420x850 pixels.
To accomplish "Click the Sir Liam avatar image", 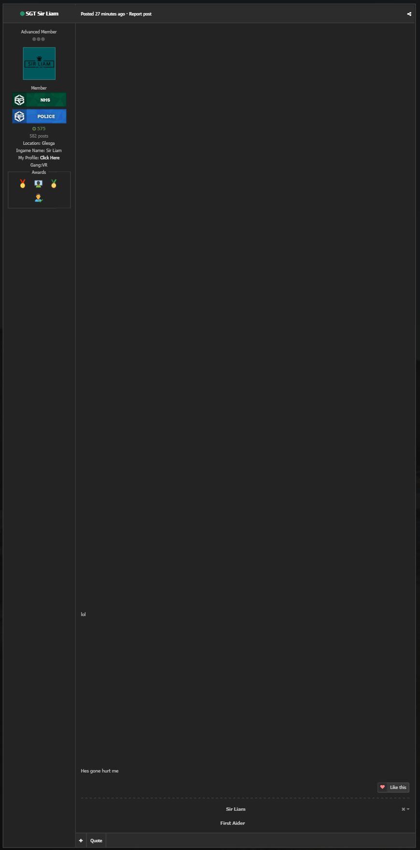I will tap(39, 63).
